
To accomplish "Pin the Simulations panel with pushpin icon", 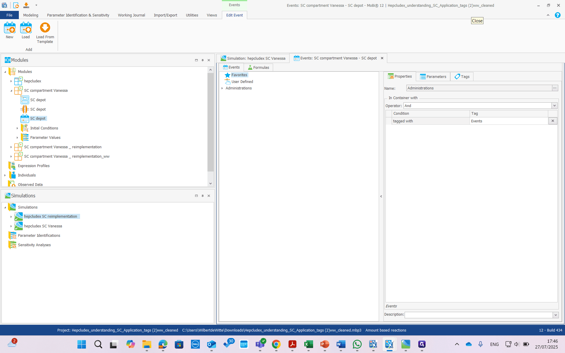I will 202,196.
